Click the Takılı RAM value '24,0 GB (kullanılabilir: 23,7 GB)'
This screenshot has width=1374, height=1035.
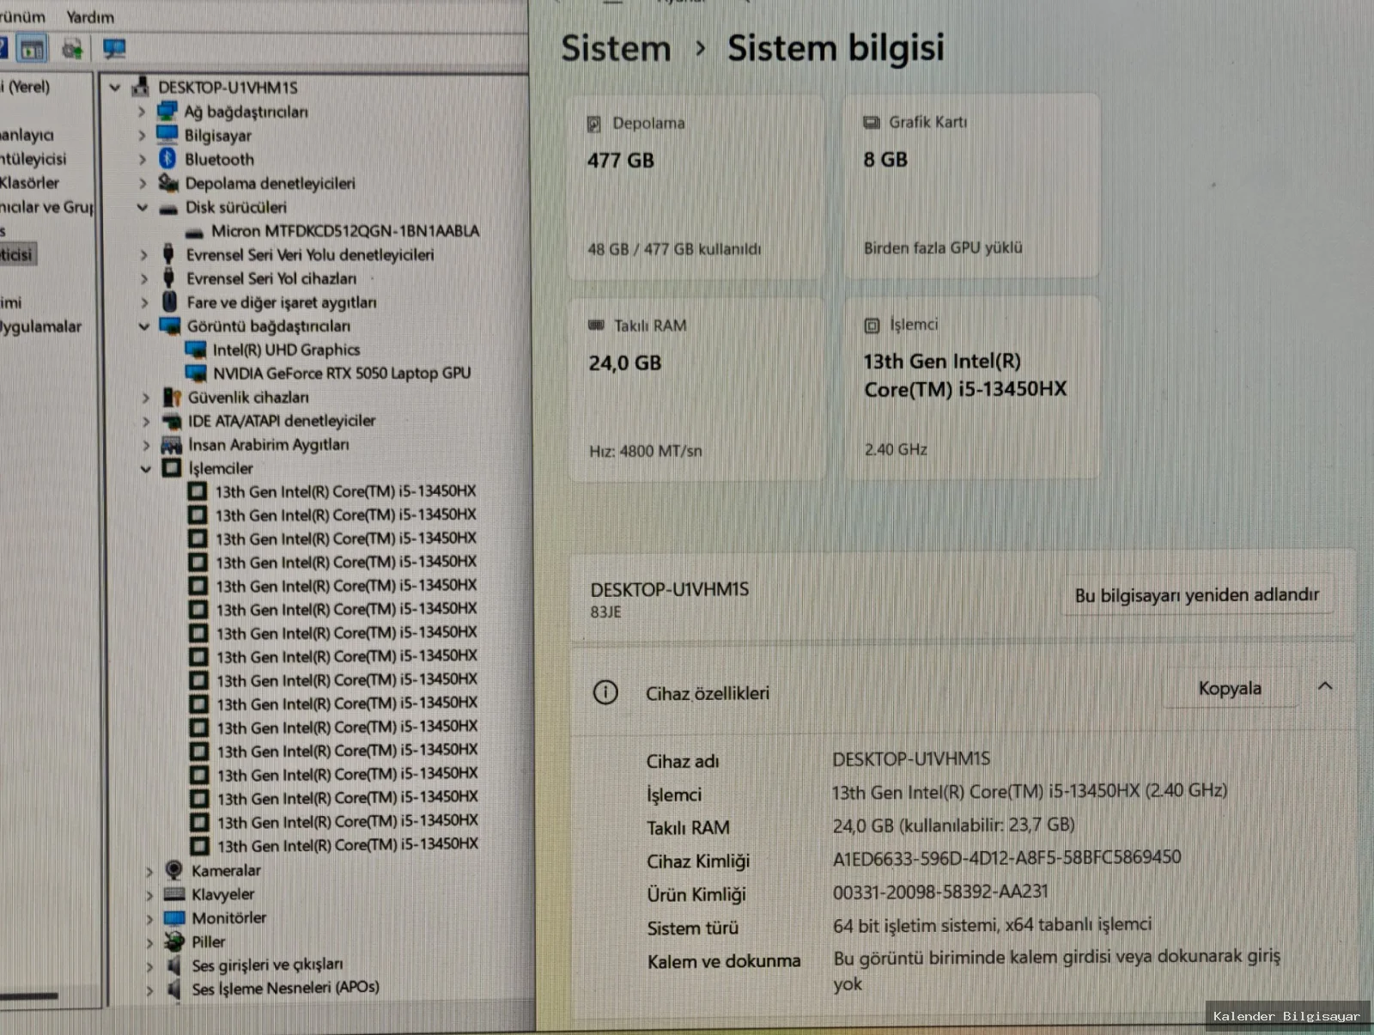[x=953, y=825]
